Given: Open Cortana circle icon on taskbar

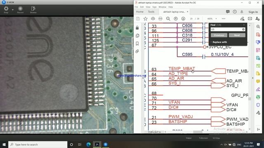Looking at the screenshot, I should 71,144.
